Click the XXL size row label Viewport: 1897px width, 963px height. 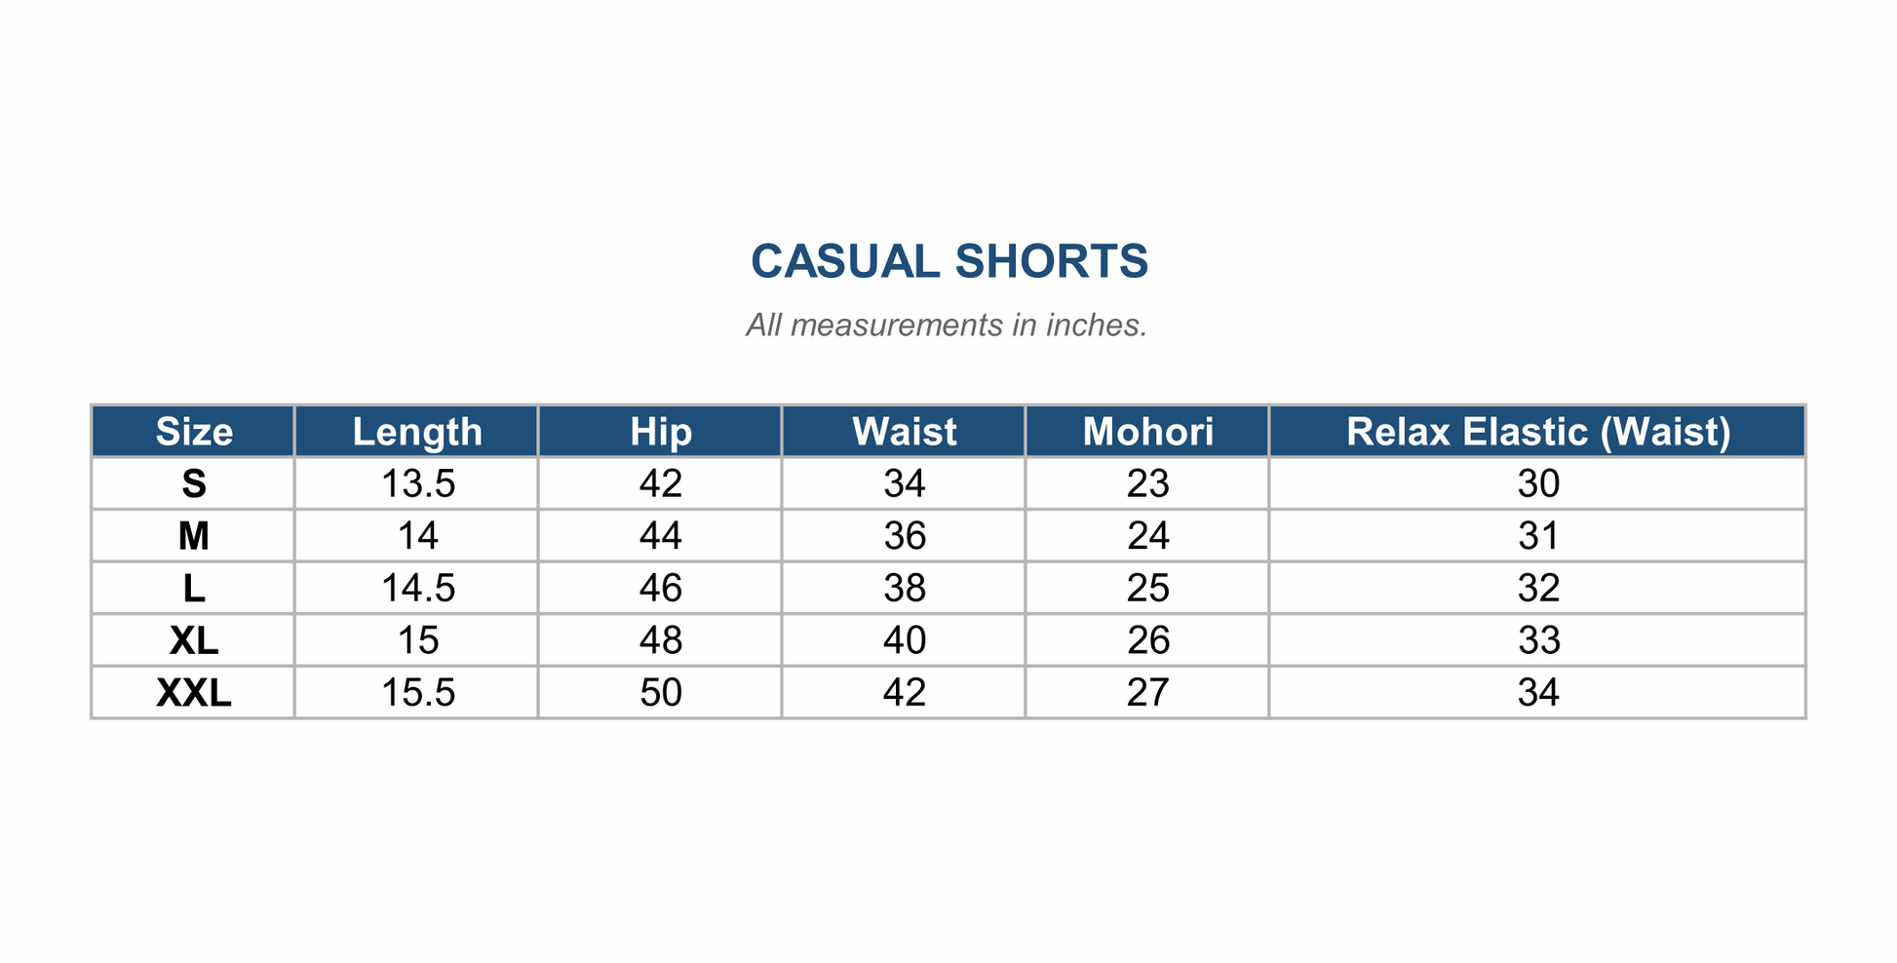click(x=194, y=693)
